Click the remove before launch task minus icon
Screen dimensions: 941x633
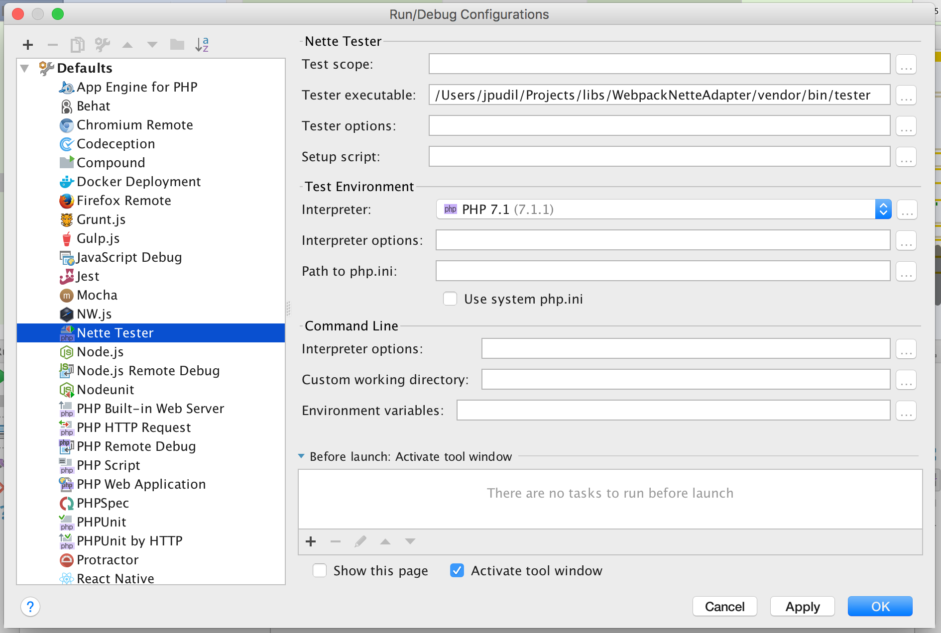click(336, 541)
